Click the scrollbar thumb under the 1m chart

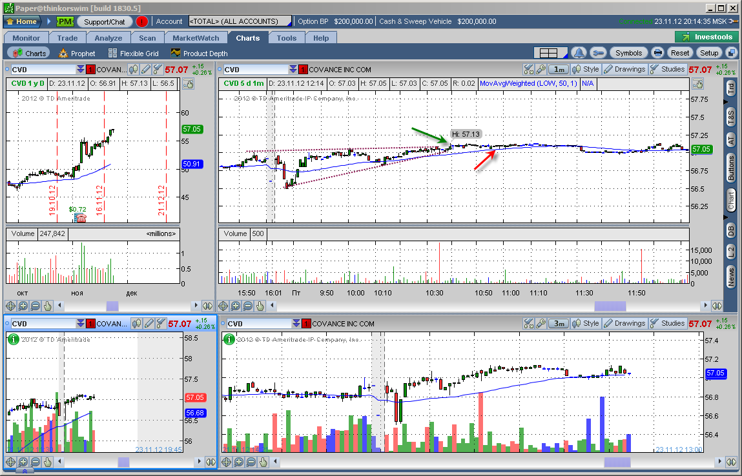(610, 306)
